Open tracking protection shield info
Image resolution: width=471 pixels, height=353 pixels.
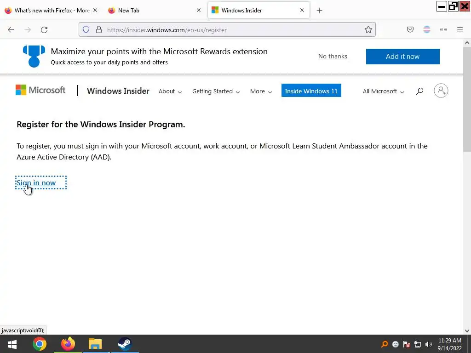click(86, 30)
